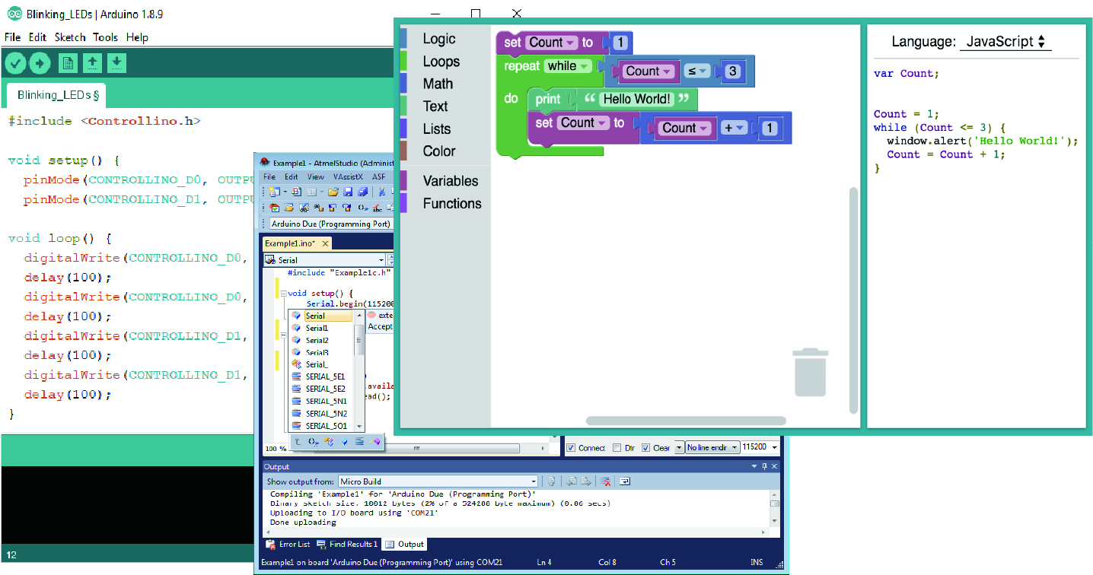Open the VAssistX menu in AtmelStudio
Screen dimensions: 1093x575
[x=348, y=176]
